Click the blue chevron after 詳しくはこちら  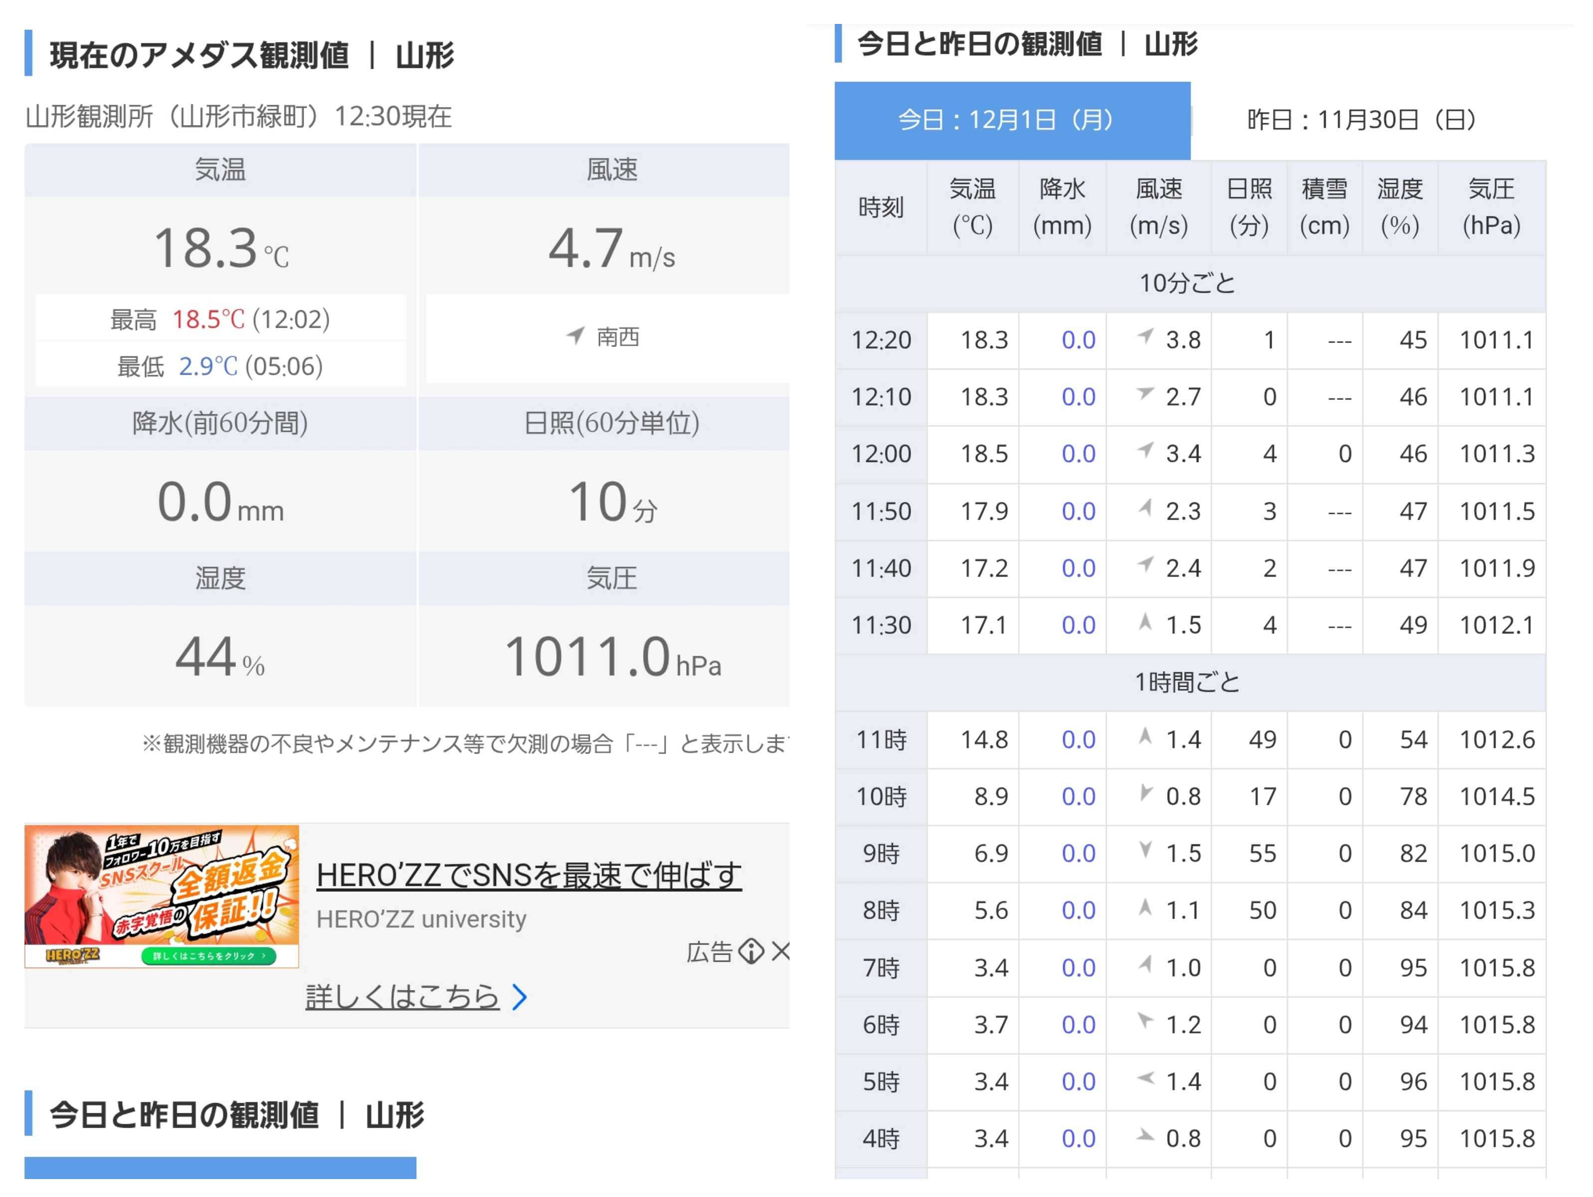pos(519,997)
